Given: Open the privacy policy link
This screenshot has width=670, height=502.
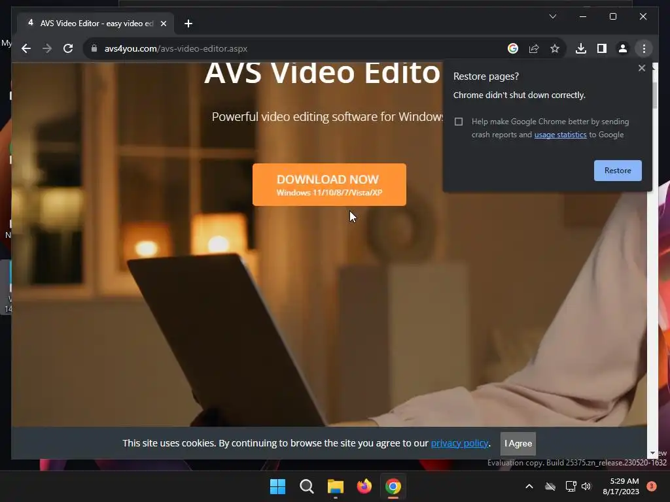Looking at the screenshot, I should coord(459,443).
